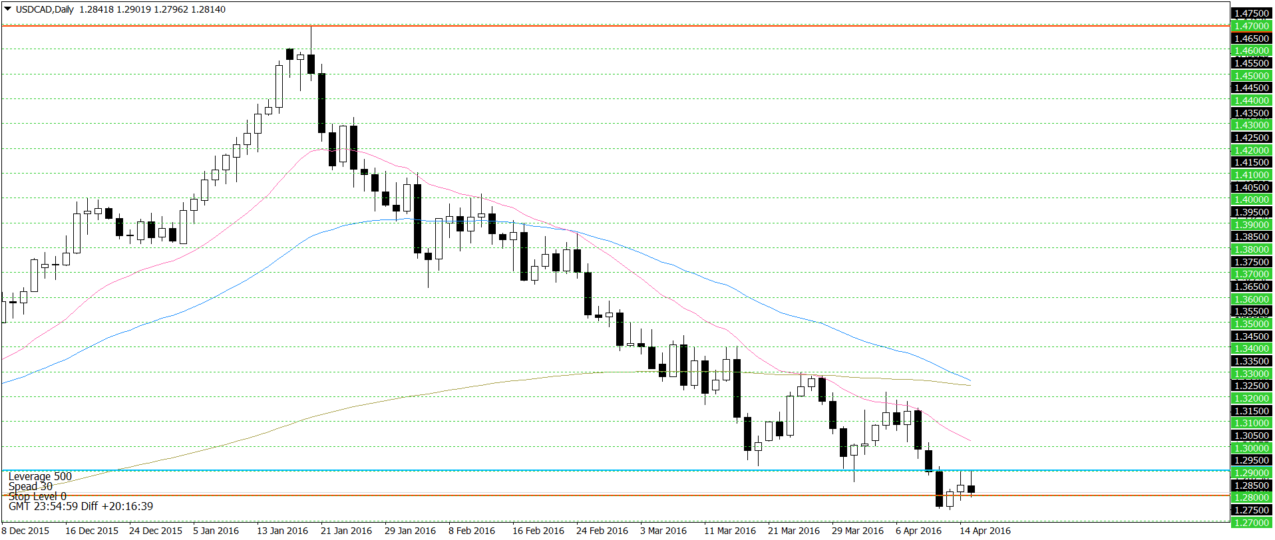Select the orange horizontal line at 1.47000
The width and height of the screenshot is (1275, 540).
(615, 25)
